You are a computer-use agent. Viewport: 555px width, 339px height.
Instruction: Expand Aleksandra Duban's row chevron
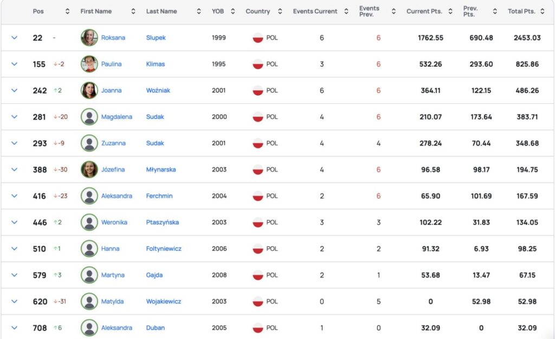click(x=15, y=328)
